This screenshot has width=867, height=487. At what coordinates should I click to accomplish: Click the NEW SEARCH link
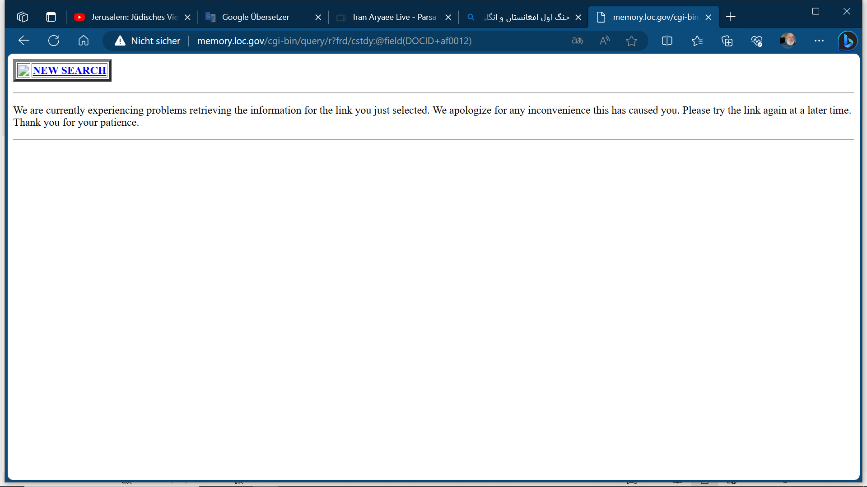click(x=69, y=70)
